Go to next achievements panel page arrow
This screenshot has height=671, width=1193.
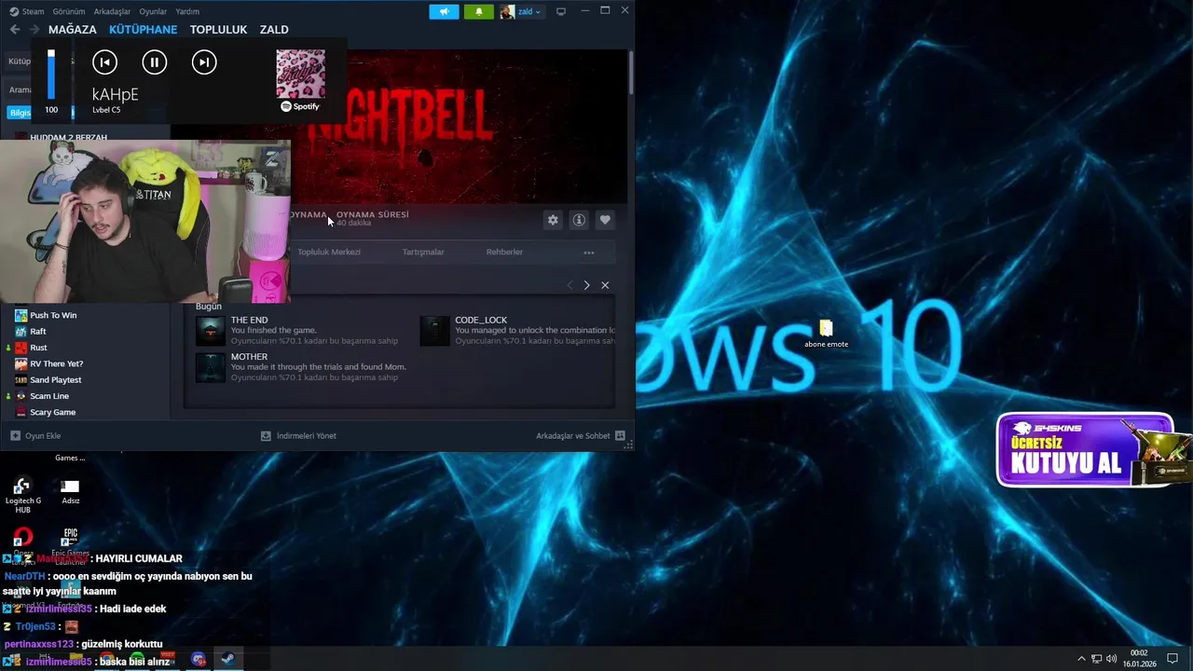click(586, 285)
